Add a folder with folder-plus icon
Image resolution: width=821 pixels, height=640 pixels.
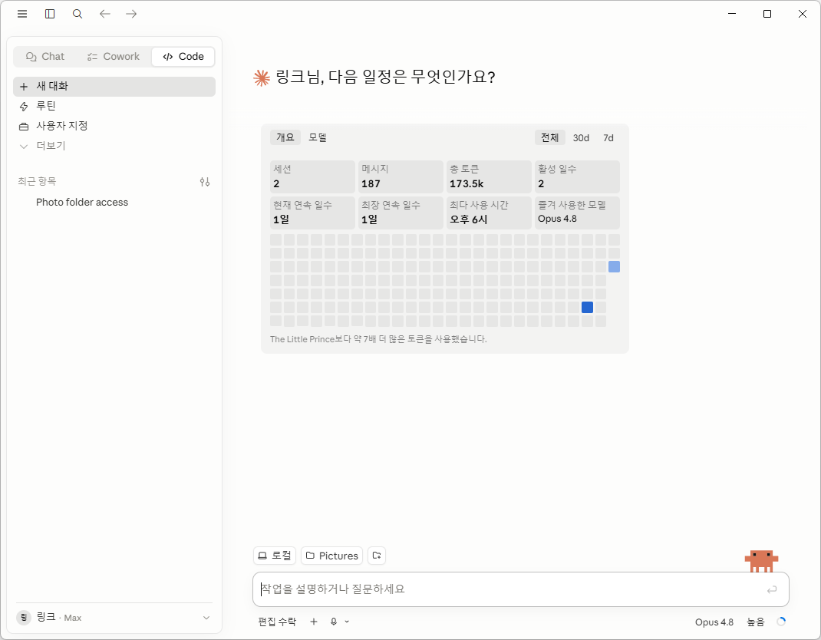(x=377, y=556)
